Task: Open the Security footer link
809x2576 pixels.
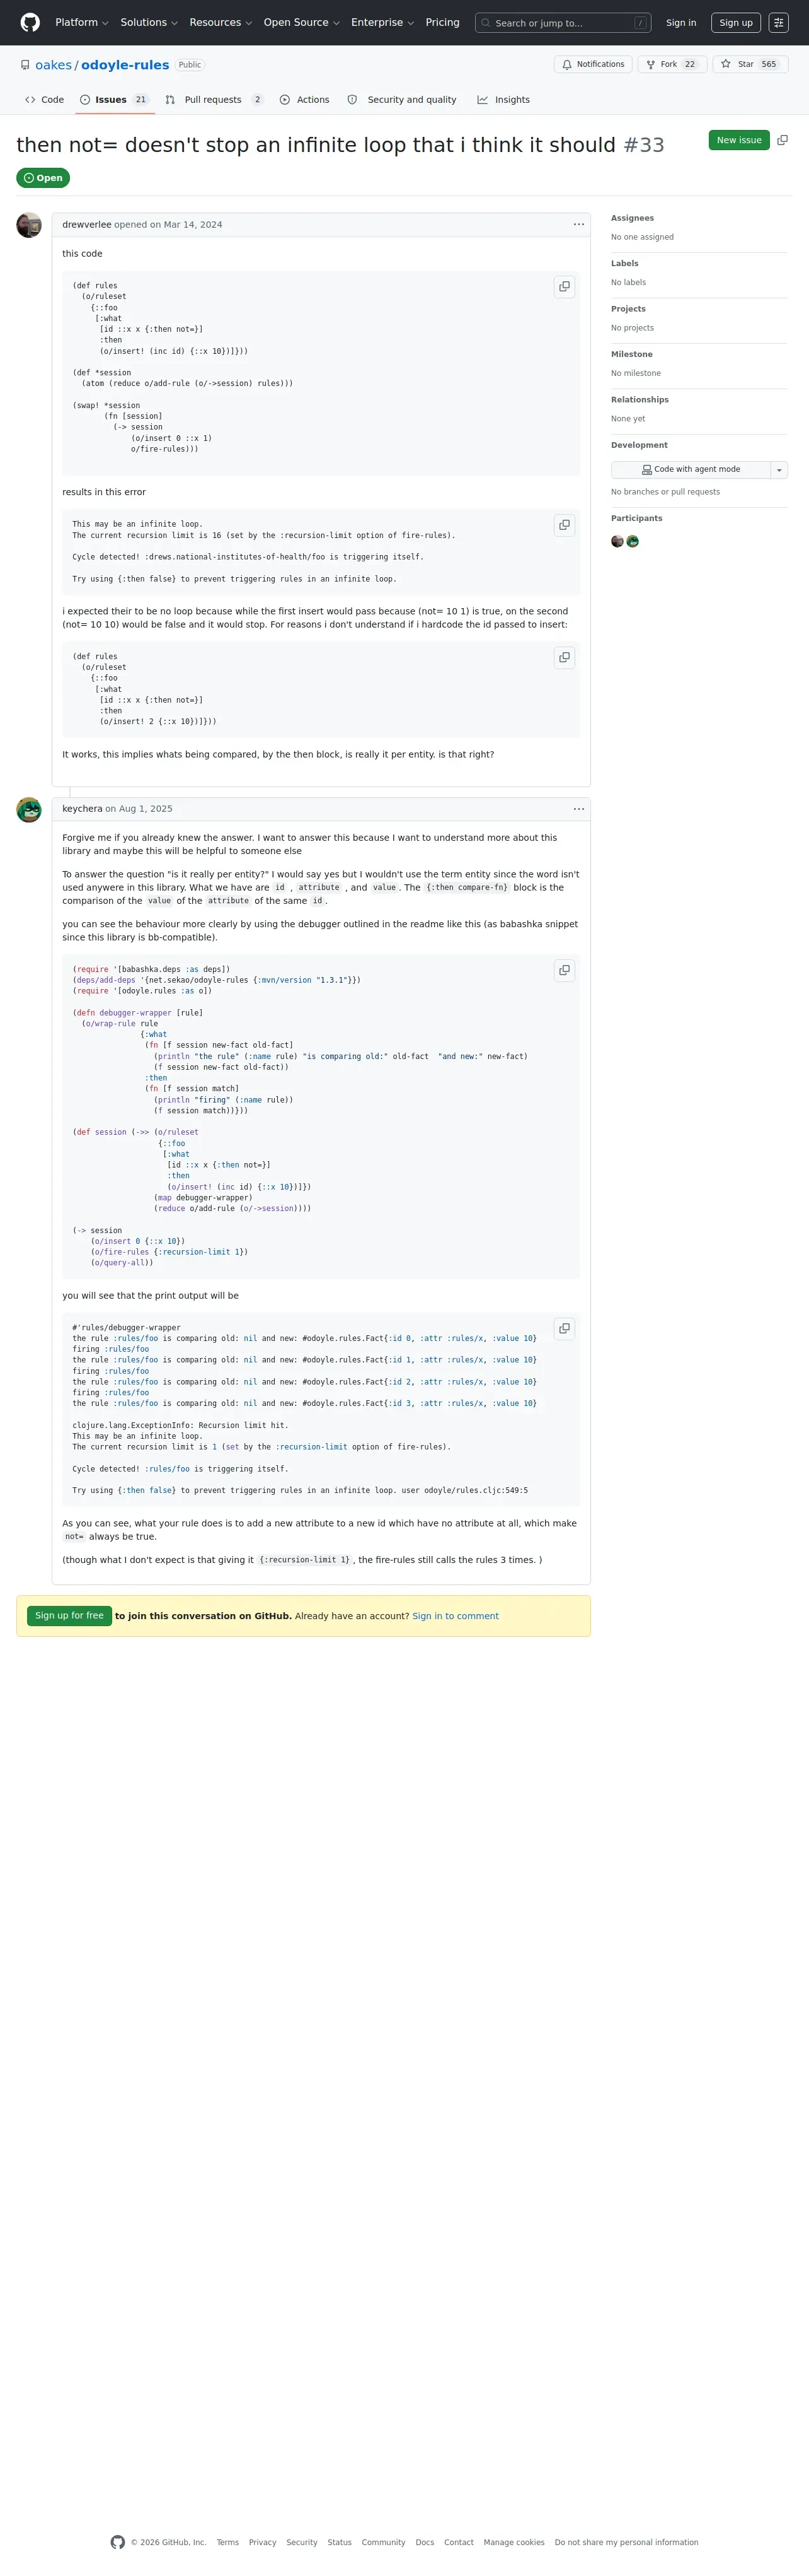Action: point(302,2543)
